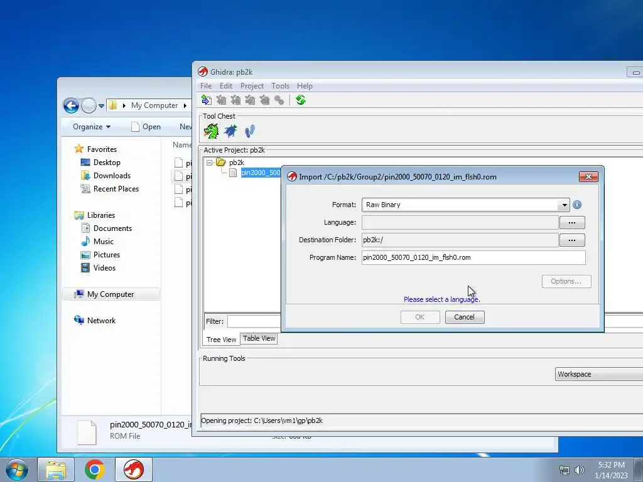Open Windows Explorer from the taskbar
643x482 pixels.
tap(56, 469)
